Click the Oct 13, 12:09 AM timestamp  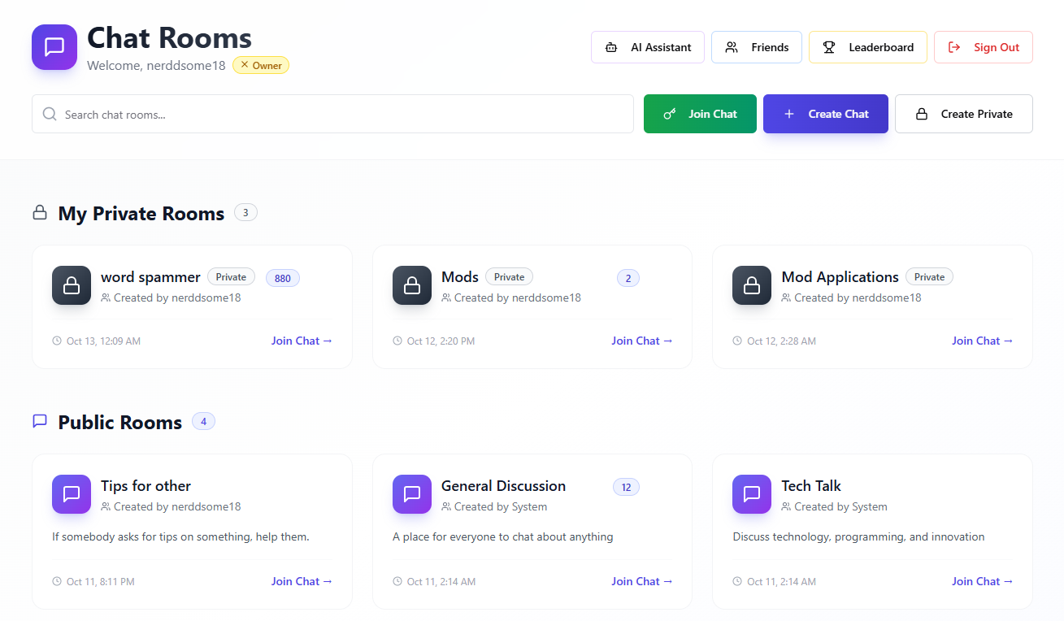103,341
